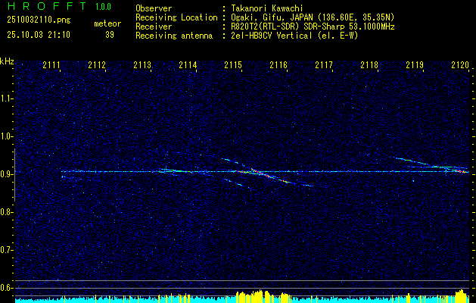Viewport: 476px width, 303px height.
Task: Click the HROFFT title text
Action: (x=47, y=6)
